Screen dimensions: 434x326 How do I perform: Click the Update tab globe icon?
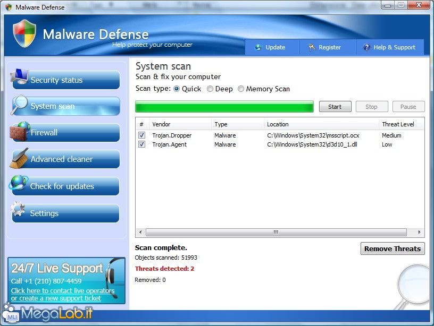click(258, 47)
